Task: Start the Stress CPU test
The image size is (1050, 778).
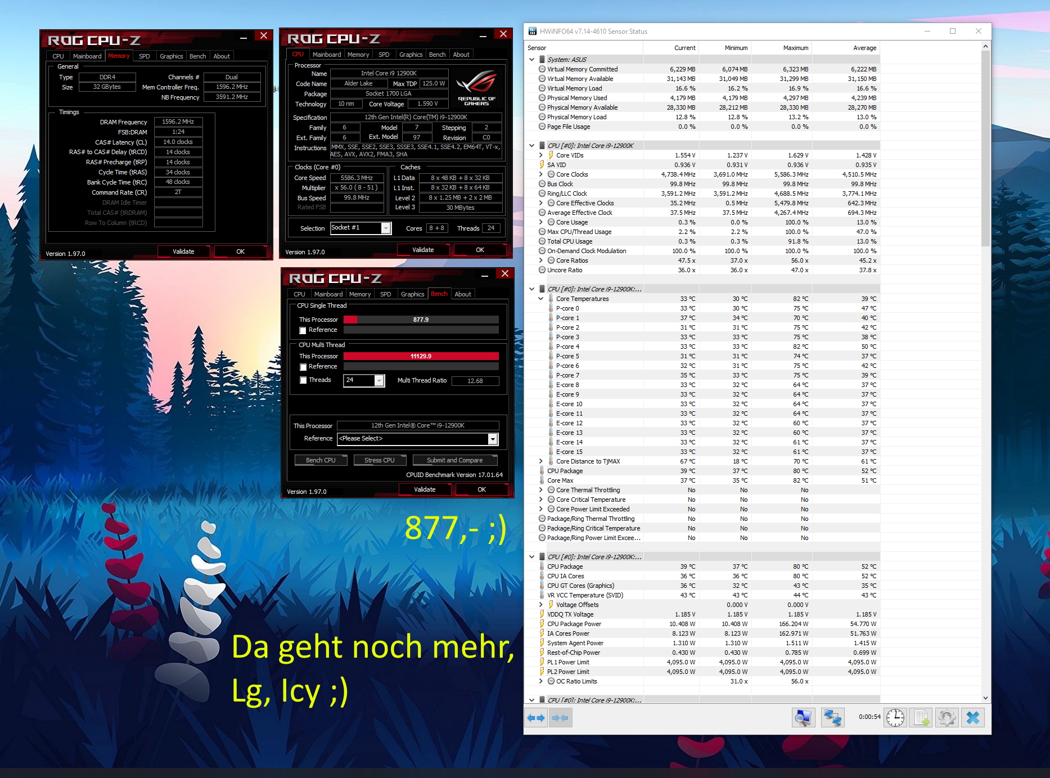Action: pos(380,460)
